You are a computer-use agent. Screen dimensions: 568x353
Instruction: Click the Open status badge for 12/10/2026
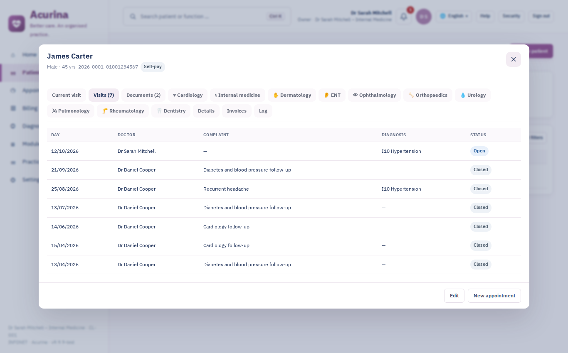point(479,151)
